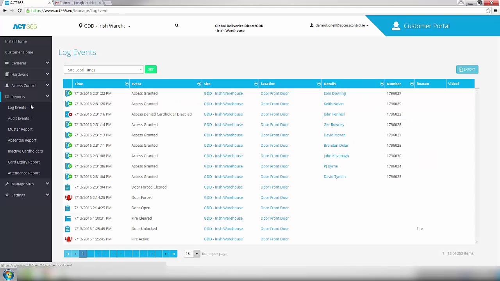Open the Muster Report
500x281 pixels.
point(20,129)
